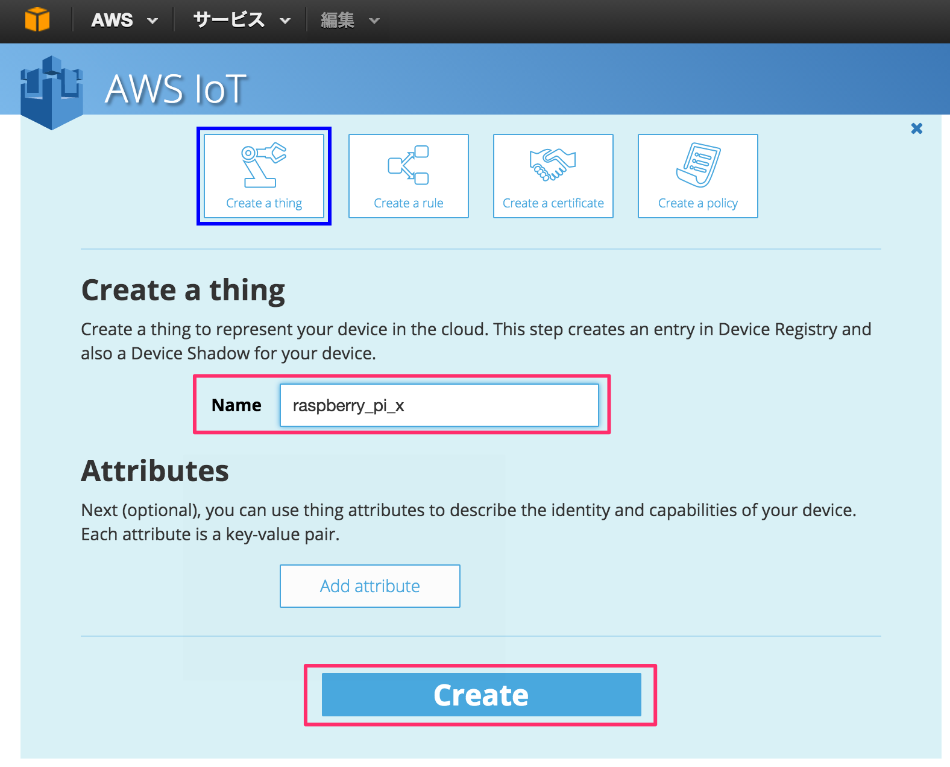Click the blue Create button

481,695
